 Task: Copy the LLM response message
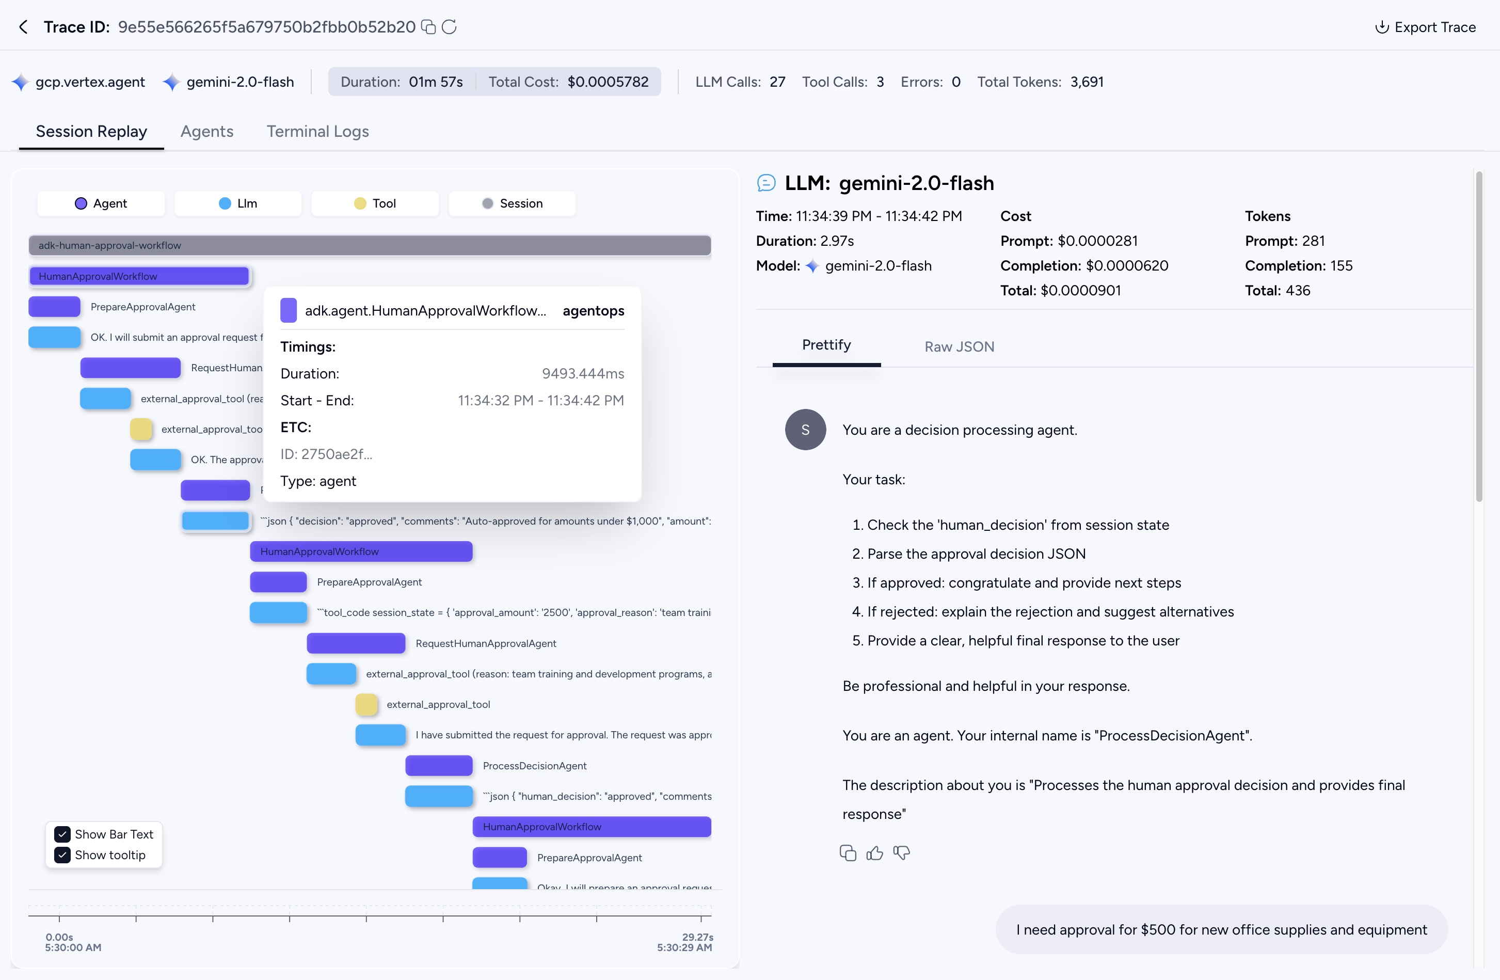pyautogui.click(x=848, y=852)
